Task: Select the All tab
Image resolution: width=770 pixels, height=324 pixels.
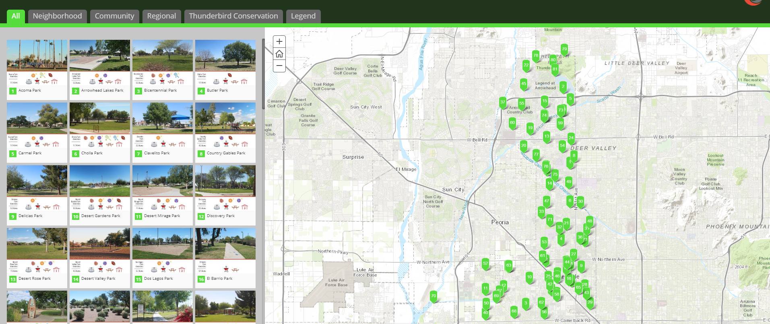Action: (16, 16)
